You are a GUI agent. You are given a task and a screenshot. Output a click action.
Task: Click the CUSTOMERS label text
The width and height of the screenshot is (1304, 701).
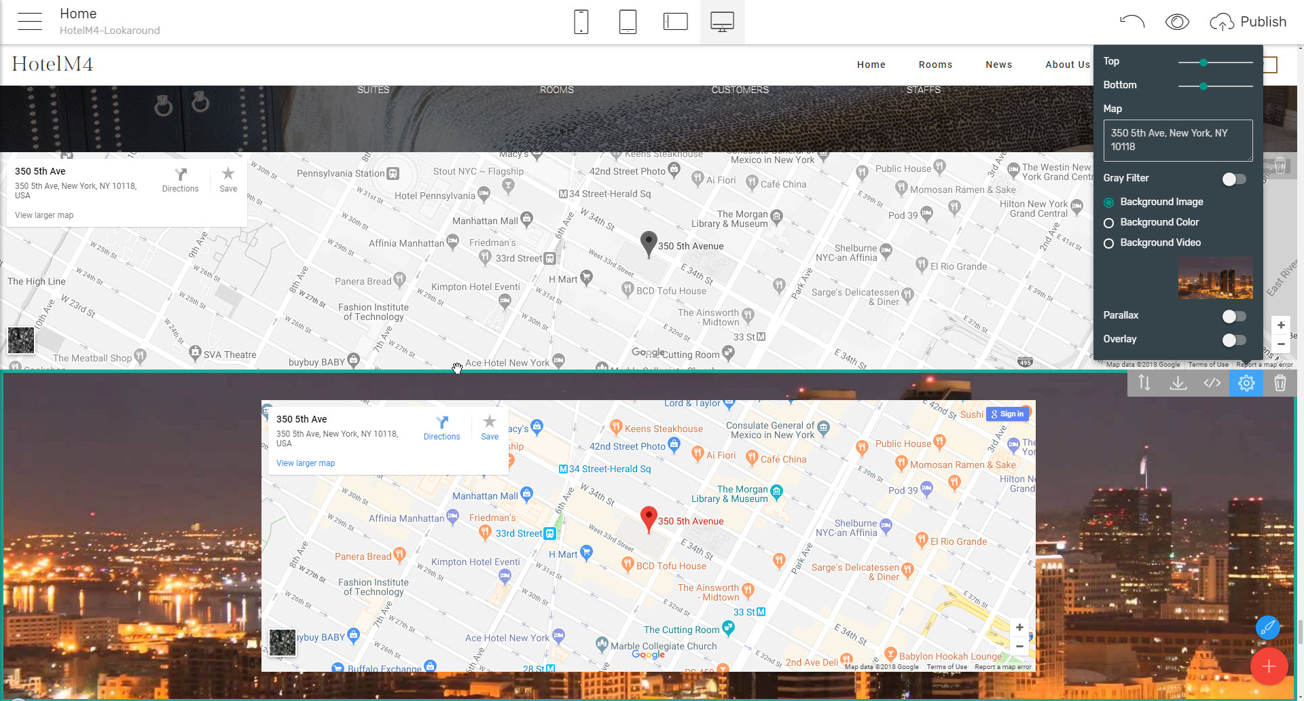(x=740, y=90)
